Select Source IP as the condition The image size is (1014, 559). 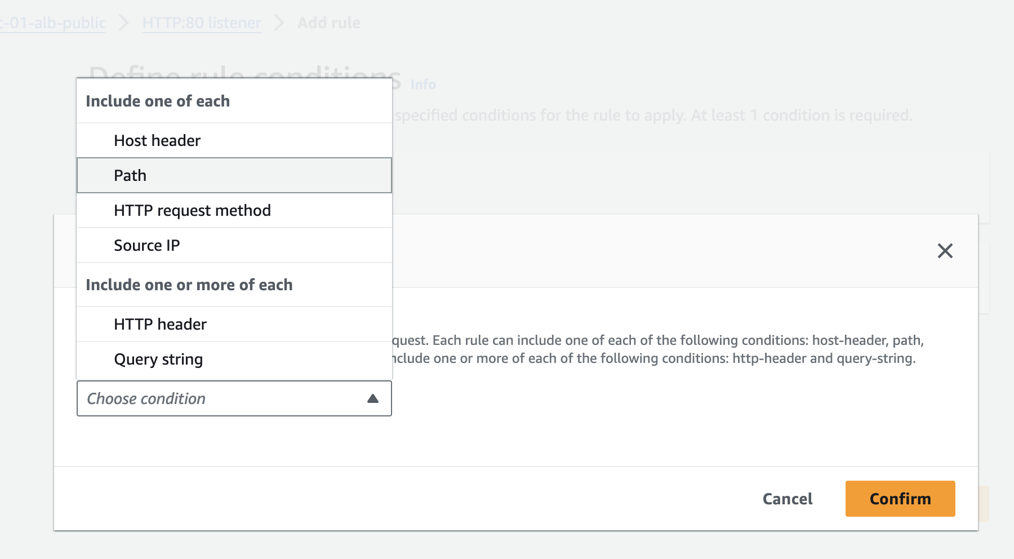coord(146,245)
